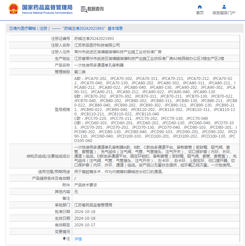The image size is (245, 246).
Task: Click the 型号规格 label
Action: tap(62, 109)
